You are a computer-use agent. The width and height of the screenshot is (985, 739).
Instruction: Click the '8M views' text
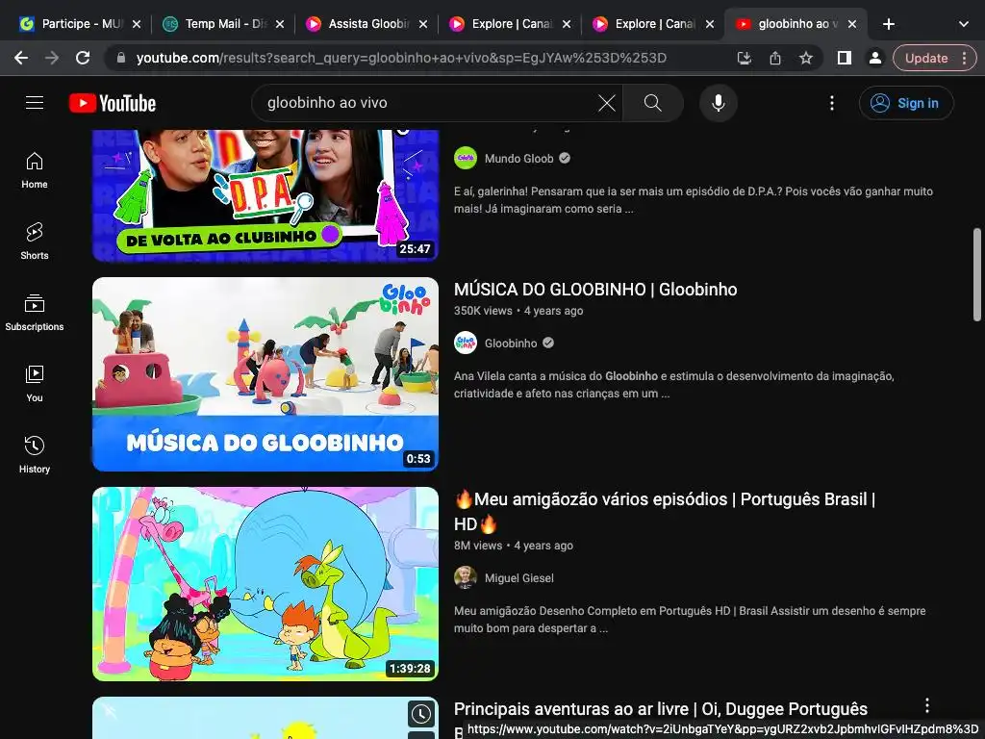coord(478,546)
